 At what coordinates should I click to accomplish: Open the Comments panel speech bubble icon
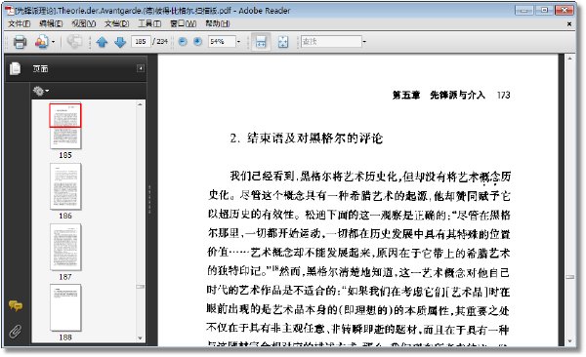pyautogui.click(x=16, y=306)
